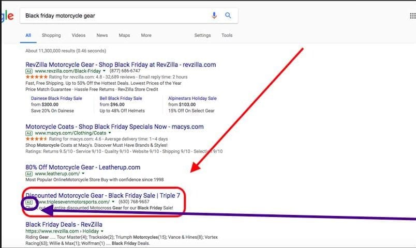
Task: Click Price Match Guarantee description line
Action: 92,89
